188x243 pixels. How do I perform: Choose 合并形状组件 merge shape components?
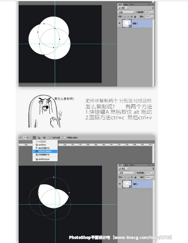coord(45,159)
